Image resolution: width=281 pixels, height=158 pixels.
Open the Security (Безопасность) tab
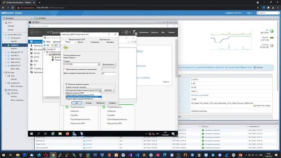click(105, 39)
